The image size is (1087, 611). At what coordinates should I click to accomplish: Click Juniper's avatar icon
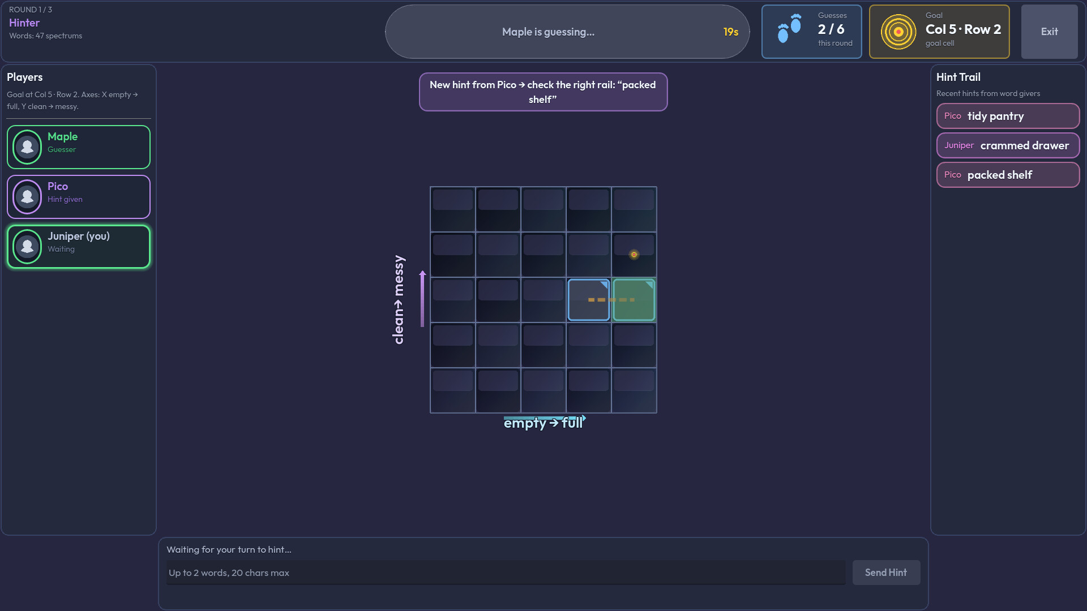(27, 247)
